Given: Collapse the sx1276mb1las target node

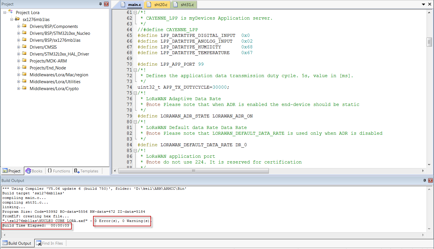Looking at the screenshot, I should (x=12, y=20).
